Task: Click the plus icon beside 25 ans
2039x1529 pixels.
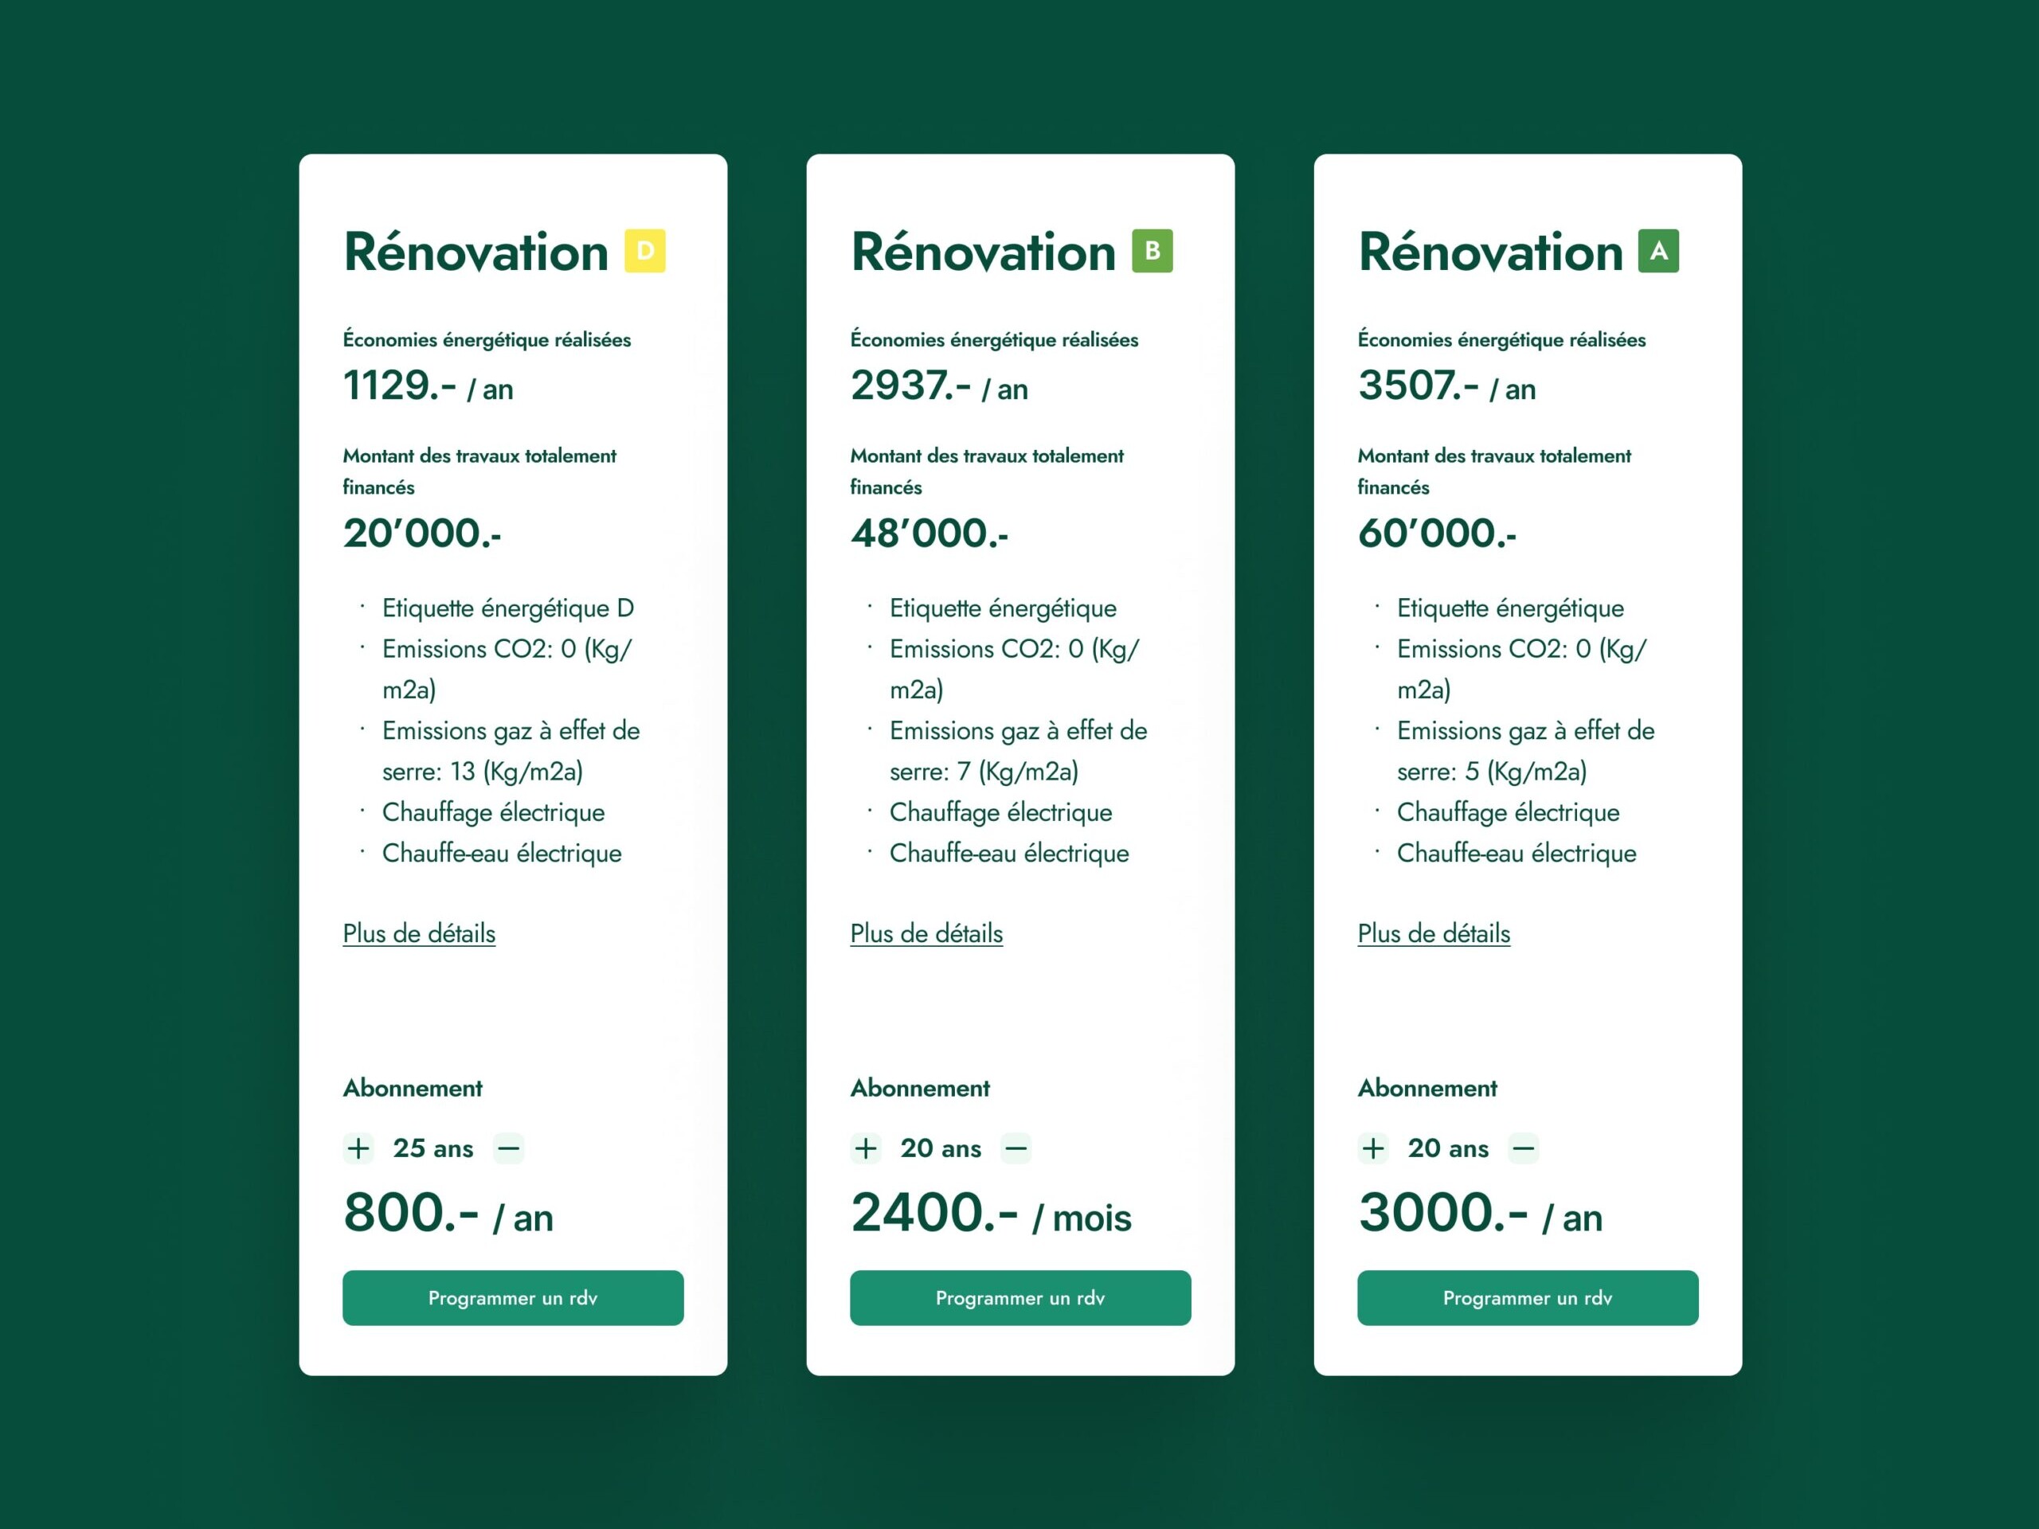Action: point(358,1148)
